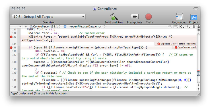Go back with the left history arrow
This screenshot has width=210, height=109.
click(x=20, y=27)
